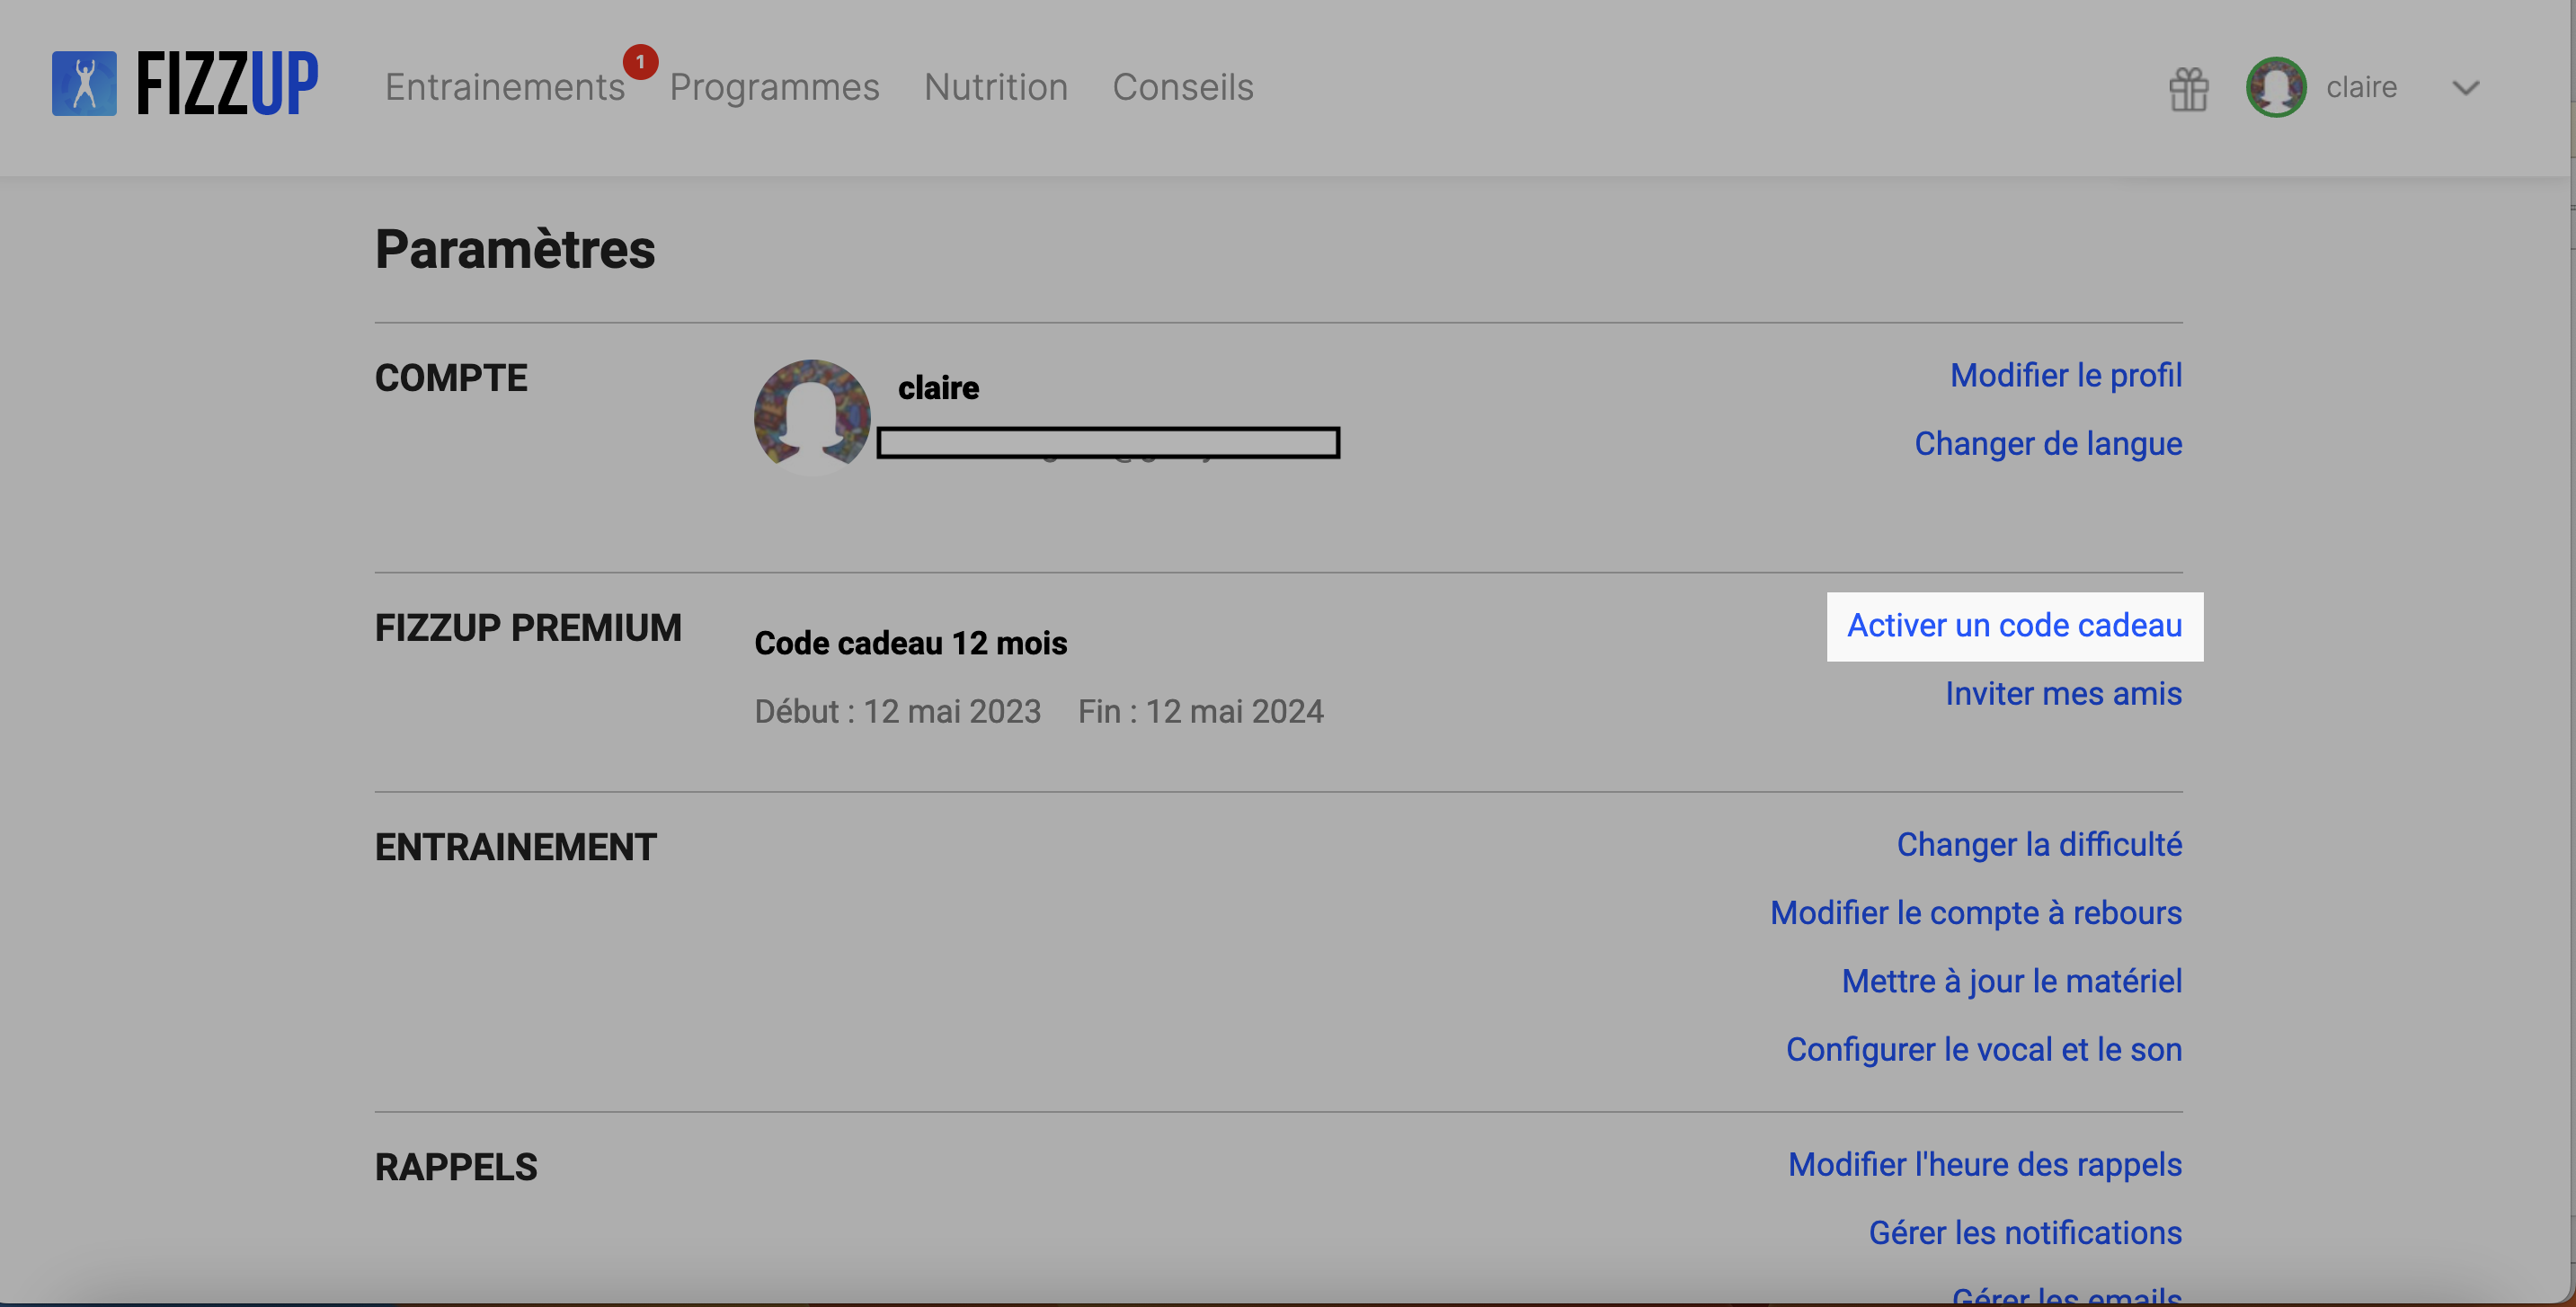Click the FizzUp logo icon
Image resolution: width=2576 pixels, height=1307 pixels.
point(84,84)
